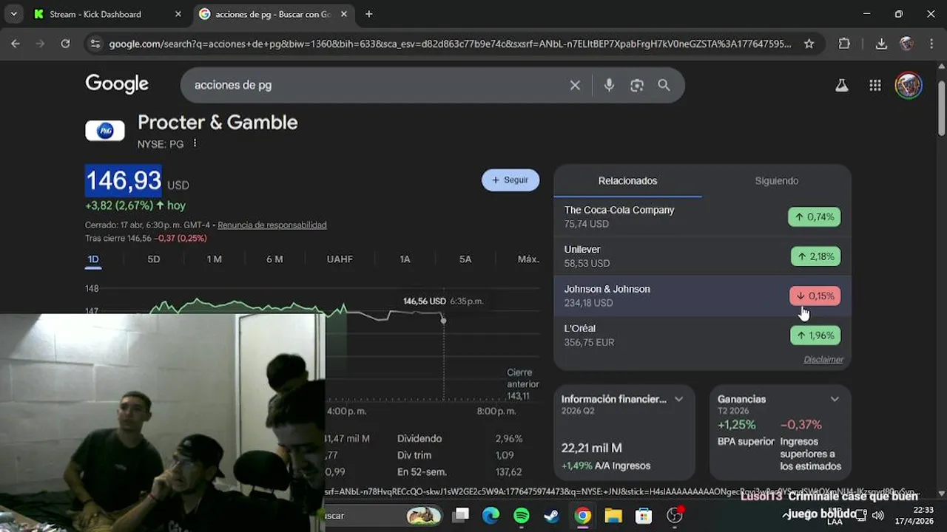947x532 pixels.
Task: Select the 6 M chart range
Action: 274,259
